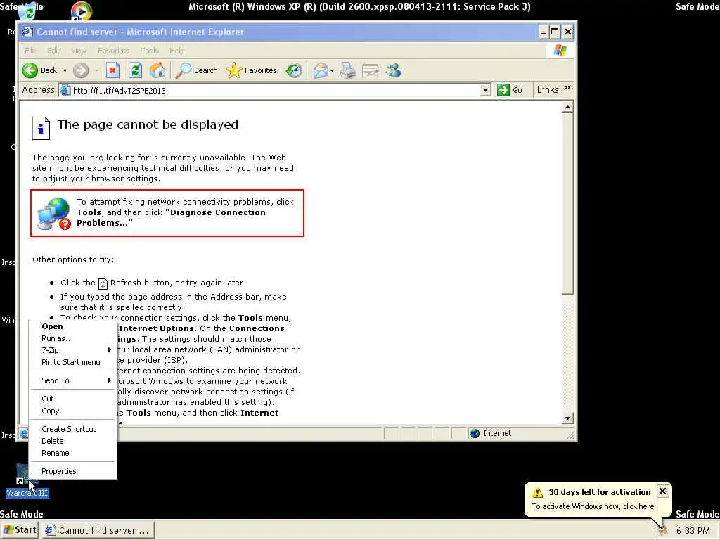The image size is (720, 540).
Task: Click the Edit page icon
Action: [370, 70]
